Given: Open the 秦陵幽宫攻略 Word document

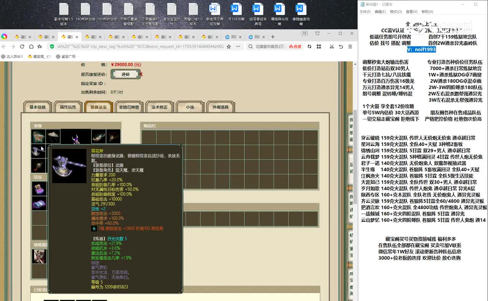Looking at the screenshot, I should point(301,14).
